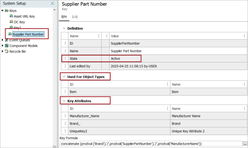Open row options for Manufacturer_Name attribute
The image size is (248, 148).
click(x=65, y=116)
